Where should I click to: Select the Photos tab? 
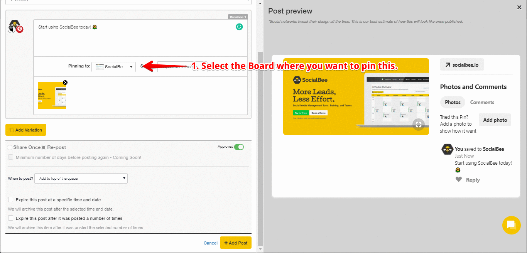(x=453, y=102)
